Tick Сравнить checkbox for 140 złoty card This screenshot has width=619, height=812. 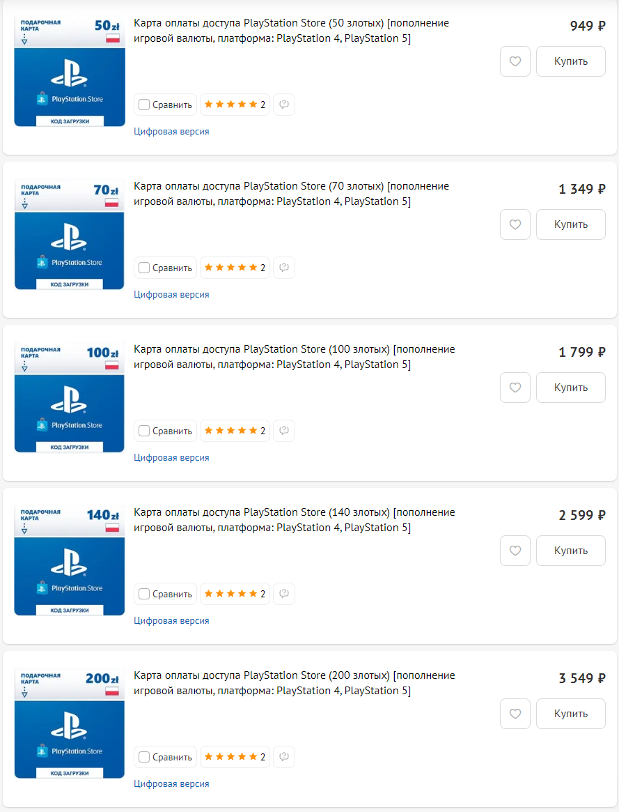click(x=144, y=594)
